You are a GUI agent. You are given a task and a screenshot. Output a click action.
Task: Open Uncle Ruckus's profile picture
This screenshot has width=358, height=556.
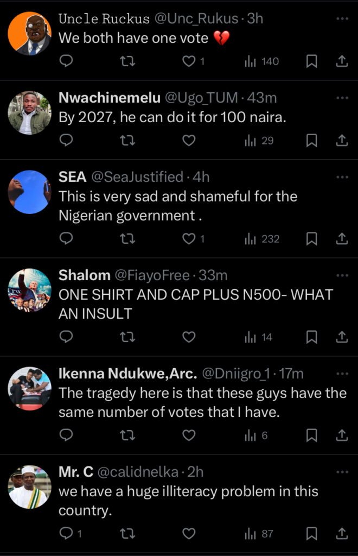pos(29,34)
